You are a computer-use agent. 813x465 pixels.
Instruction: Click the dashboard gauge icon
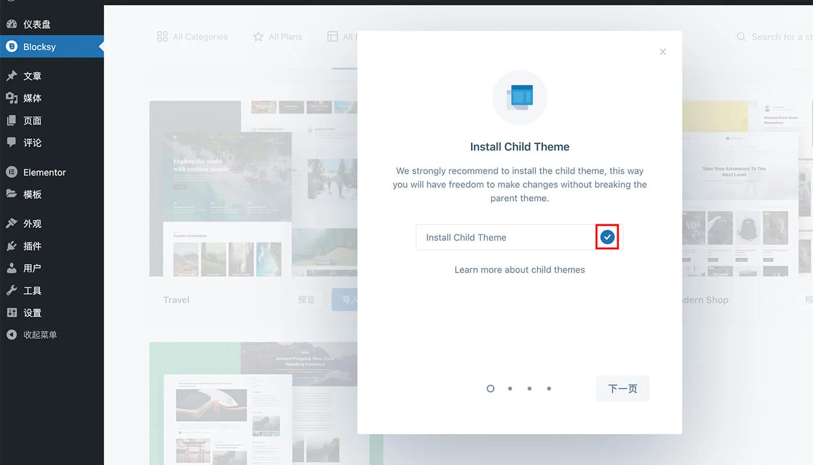[x=12, y=24]
